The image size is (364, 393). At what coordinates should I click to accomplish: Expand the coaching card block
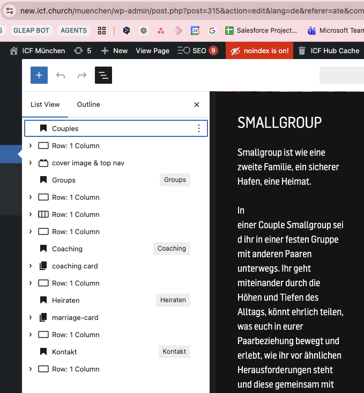click(31, 266)
